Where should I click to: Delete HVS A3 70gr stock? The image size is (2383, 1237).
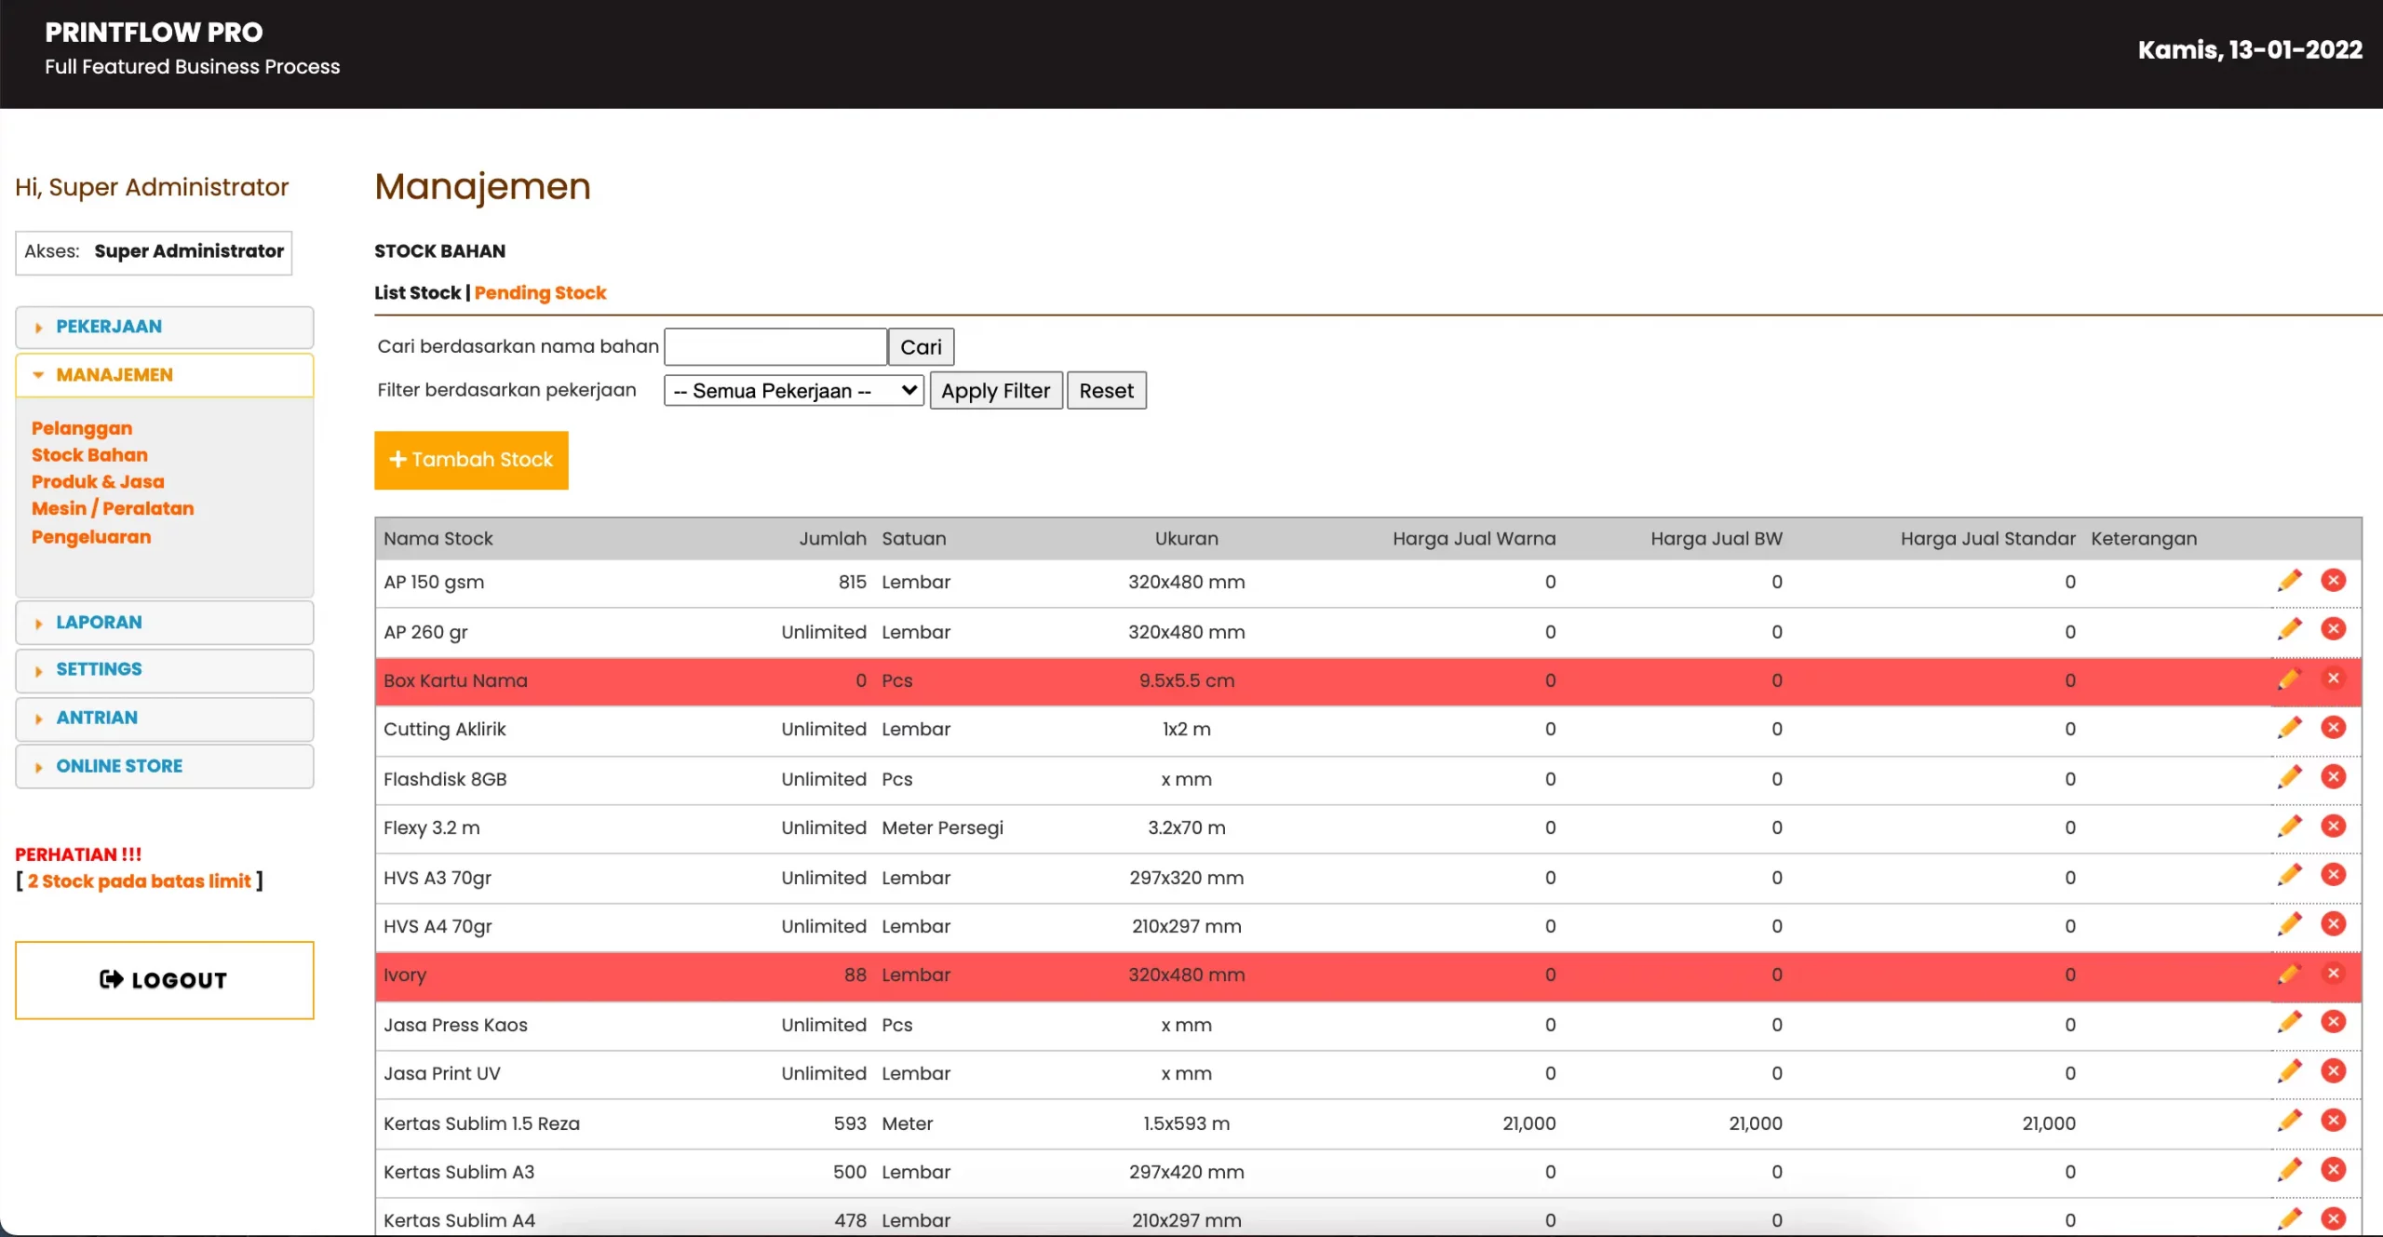(x=2333, y=876)
